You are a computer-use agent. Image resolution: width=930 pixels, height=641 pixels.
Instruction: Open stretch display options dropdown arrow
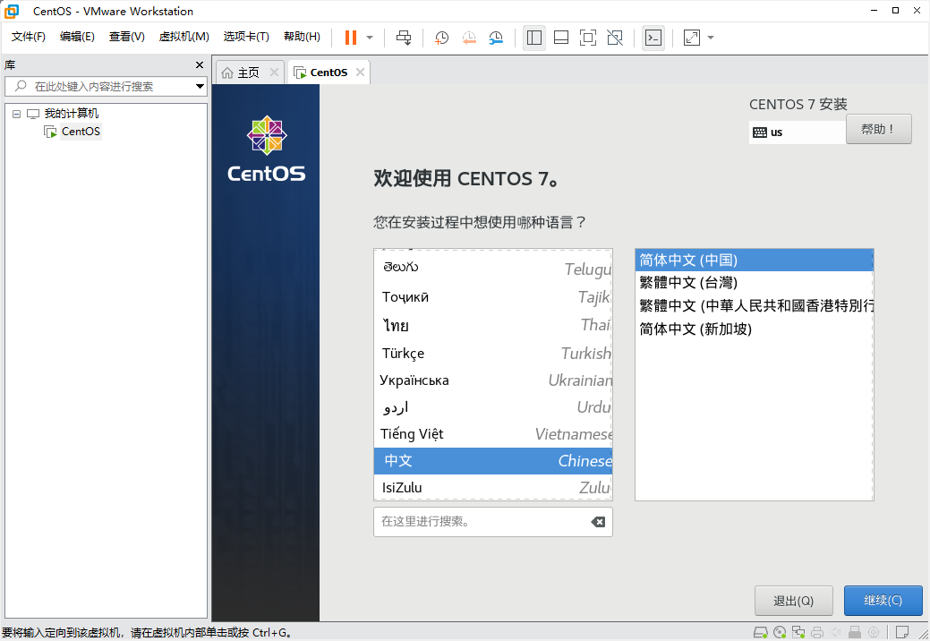point(711,38)
